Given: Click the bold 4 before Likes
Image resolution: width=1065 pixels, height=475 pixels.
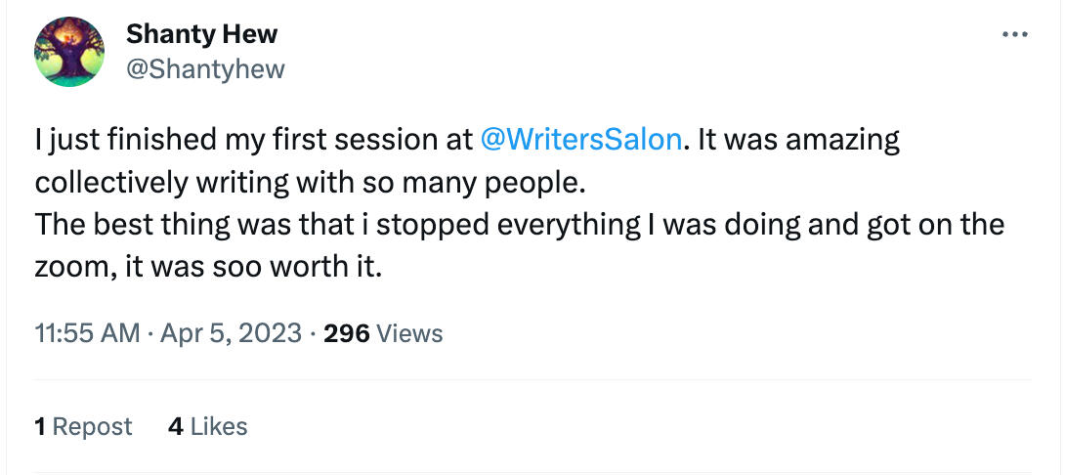Looking at the screenshot, I should (176, 427).
